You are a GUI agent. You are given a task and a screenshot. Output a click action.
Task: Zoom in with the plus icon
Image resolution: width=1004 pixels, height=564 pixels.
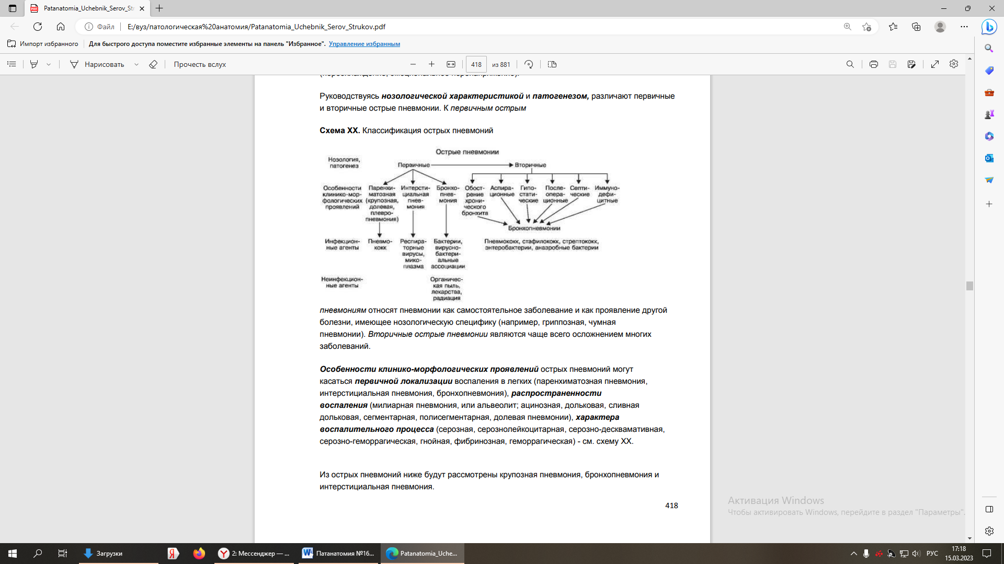(x=431, y=64)
